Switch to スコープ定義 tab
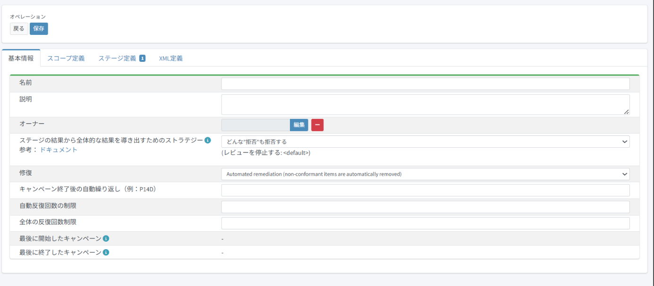 66,59
